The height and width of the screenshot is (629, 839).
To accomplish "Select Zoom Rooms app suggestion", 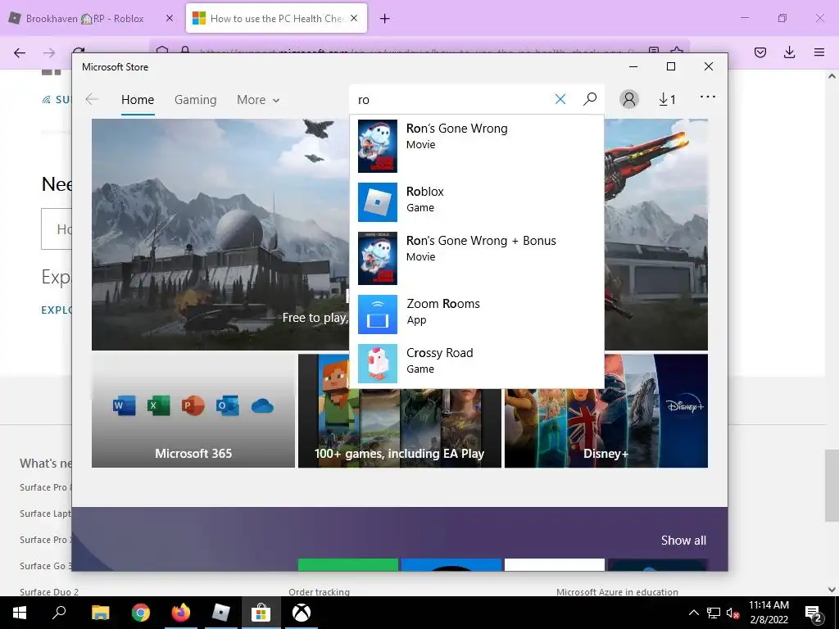I will [x=477, y=314].
